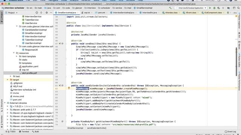Select .gitignore in project tree
Viewport: 241px width, 135px height.
(x=18, y=83)
